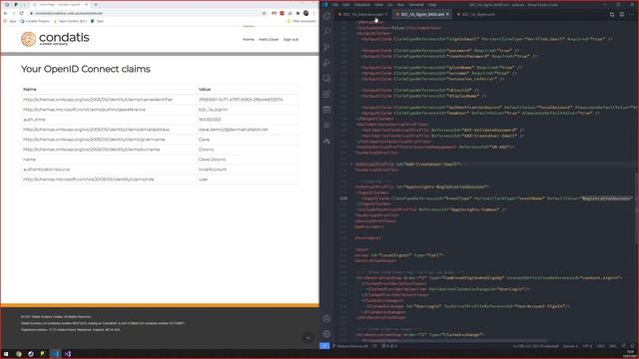Viewport: 639px width, 359px height.
Task: Open File menu in VS Code
Action: coord(335,4)
